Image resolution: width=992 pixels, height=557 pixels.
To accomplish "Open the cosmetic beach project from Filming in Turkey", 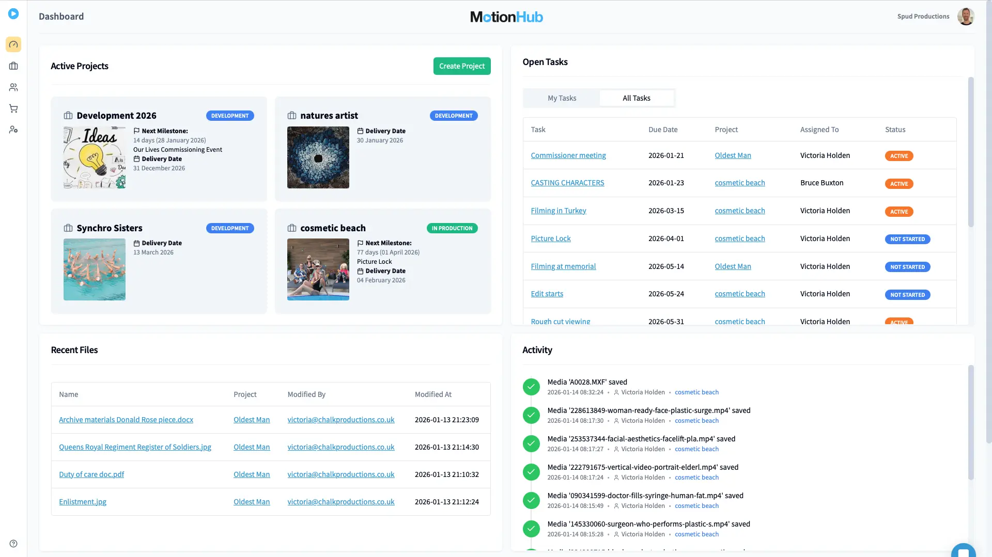I will coord(739,210).
